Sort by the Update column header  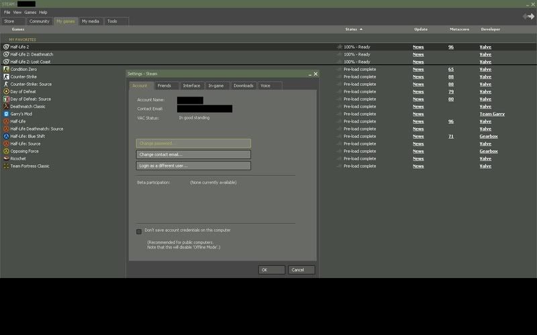click(421, 29)
